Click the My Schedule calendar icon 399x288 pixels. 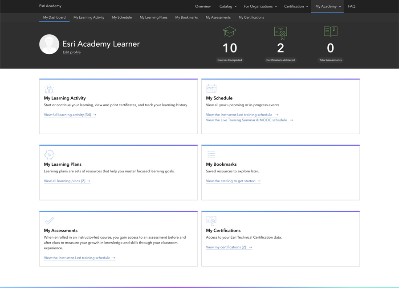211,88
